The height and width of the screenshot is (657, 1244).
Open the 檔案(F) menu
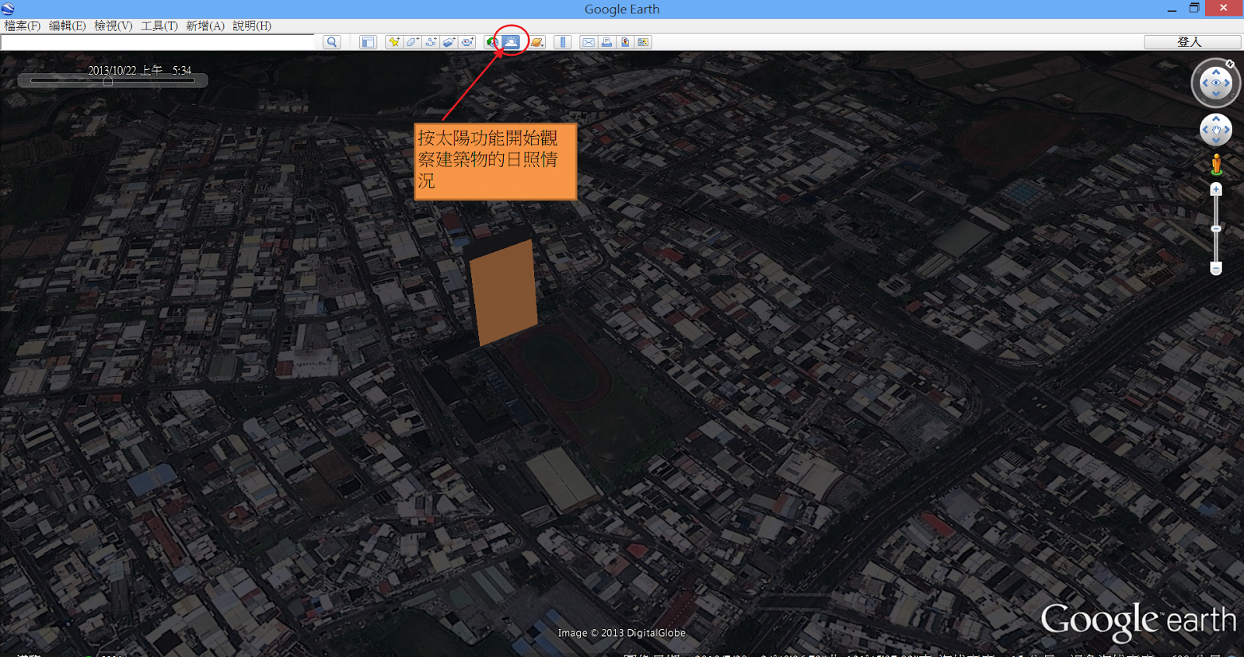pos(23,26)
